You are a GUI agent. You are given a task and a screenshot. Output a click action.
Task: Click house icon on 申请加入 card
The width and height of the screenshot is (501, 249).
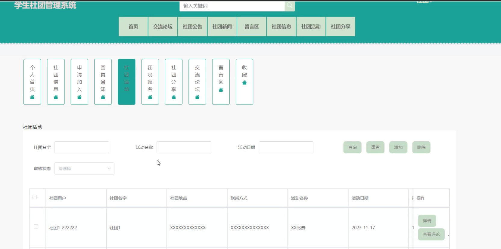click(79, 97)
